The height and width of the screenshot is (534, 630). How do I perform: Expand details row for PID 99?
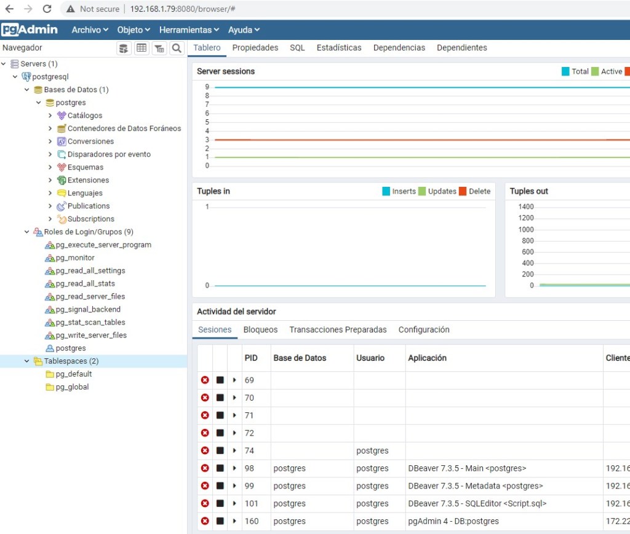click(234, 486)
